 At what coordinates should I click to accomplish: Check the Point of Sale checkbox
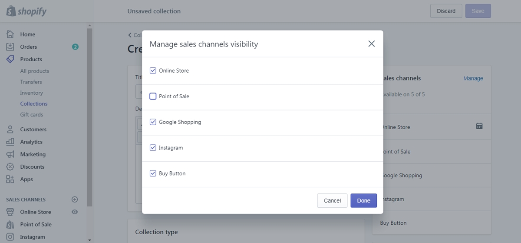click(x=153, y=96)
